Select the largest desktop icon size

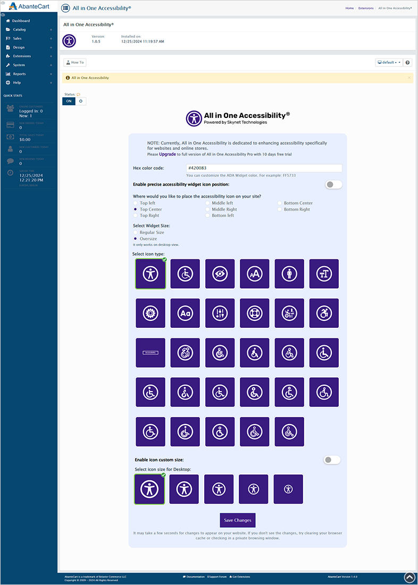click(x=149, y=489)
